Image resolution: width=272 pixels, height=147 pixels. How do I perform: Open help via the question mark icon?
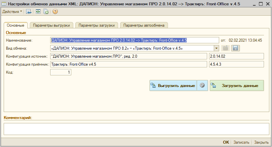pos(55,12)
